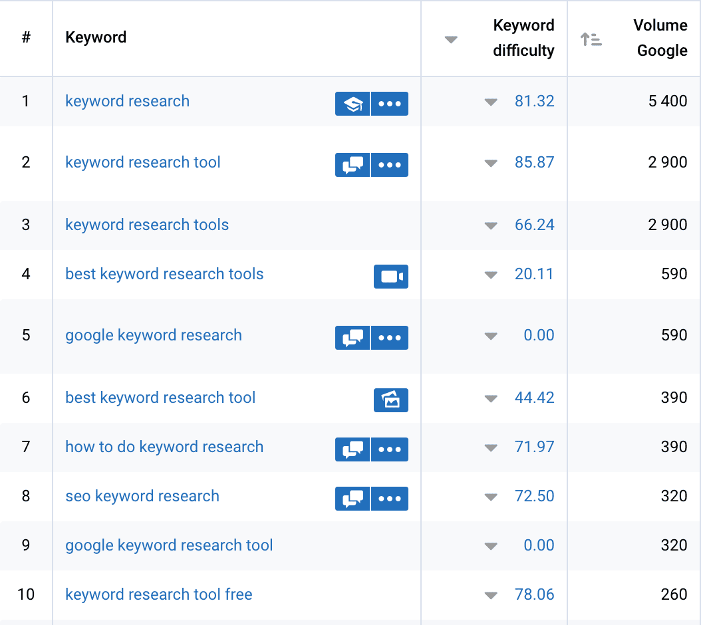Click the graduation cap icon for keyword research
The height and width of the screenshot is (625, 701).
point(352,104)
